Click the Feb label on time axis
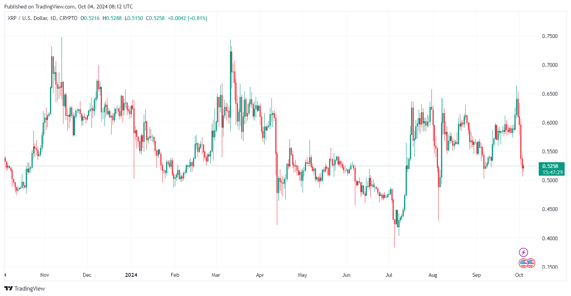Viewport: 571px width, 296px height. tap(175, 275)
